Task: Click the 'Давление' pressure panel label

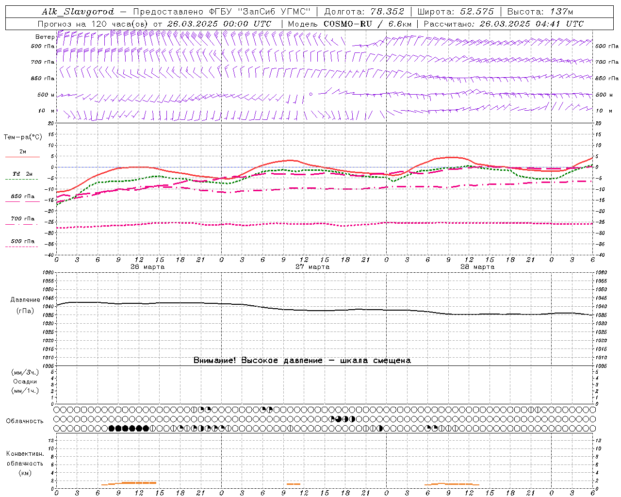Action: click(x=25, y=300)
